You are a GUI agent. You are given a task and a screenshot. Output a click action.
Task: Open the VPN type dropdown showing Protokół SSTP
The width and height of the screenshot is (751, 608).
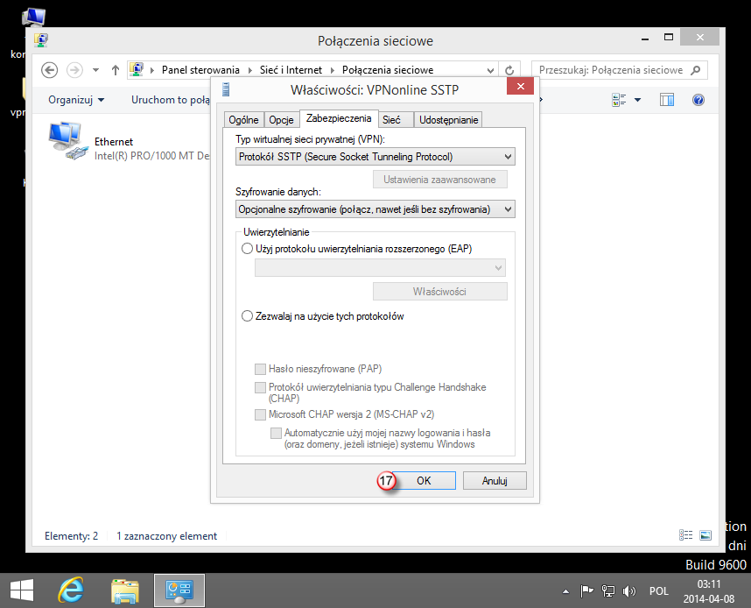coord(375,157)
